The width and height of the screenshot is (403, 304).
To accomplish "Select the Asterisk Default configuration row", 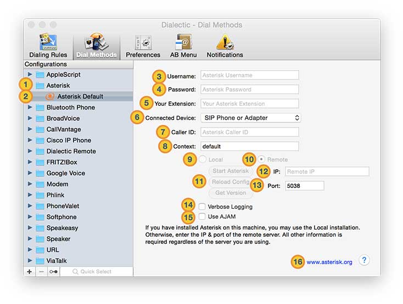I will [79, 96].
